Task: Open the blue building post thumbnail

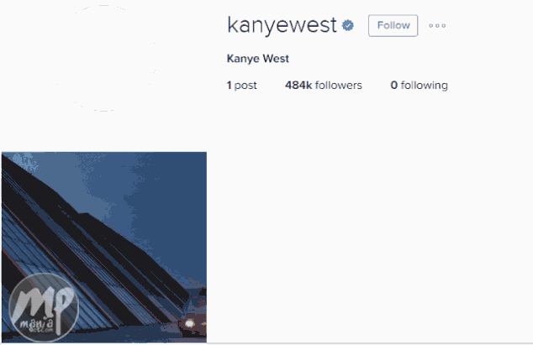Action: tap(104, 247)
